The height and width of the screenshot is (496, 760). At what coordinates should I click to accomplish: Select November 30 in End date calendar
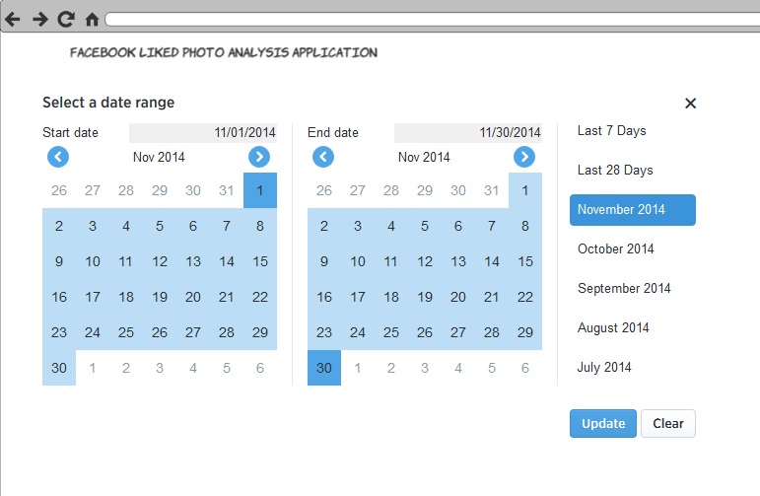pyautogui.click(x=324, y=368)
